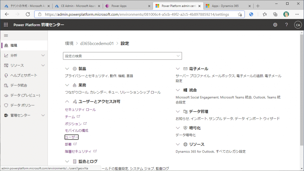Click the help question mark icon
This screenshot has height=171, width=304.
tap(286, 25)
